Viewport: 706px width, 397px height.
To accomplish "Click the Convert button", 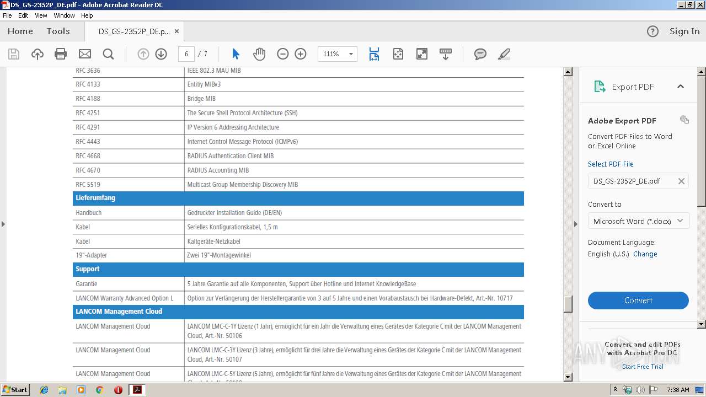I will 638,301.
